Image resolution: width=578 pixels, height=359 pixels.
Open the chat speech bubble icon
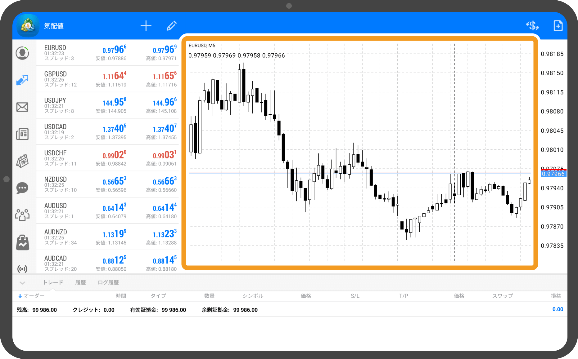[x=22, y=188]
